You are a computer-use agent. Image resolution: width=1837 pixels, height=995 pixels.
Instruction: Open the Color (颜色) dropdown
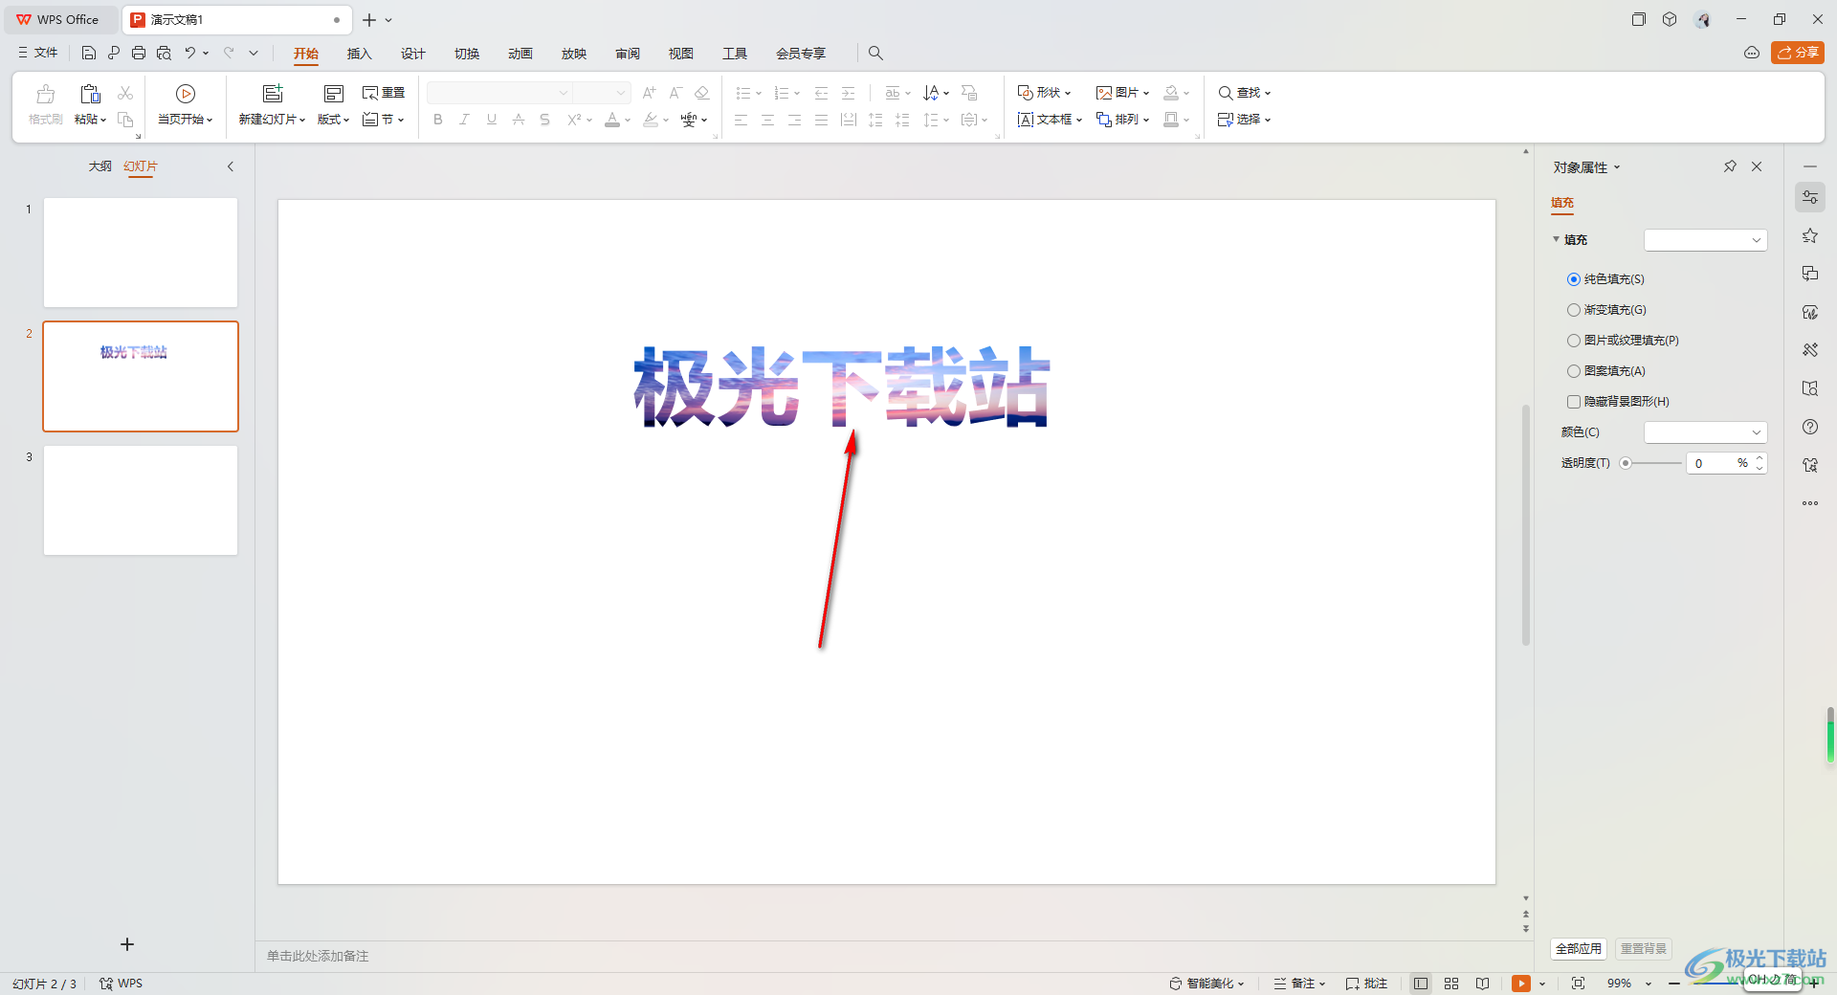[x=1706, y=432]
